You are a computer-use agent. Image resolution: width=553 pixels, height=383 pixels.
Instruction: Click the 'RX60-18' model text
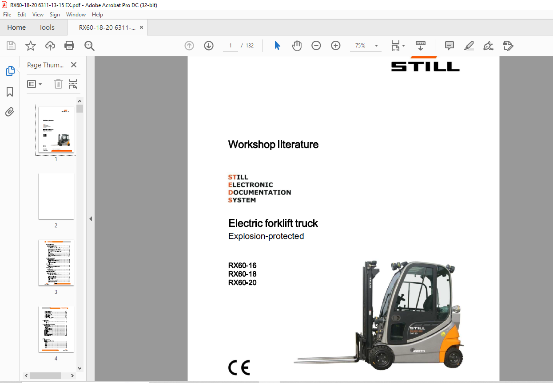[x=243, y=274]
